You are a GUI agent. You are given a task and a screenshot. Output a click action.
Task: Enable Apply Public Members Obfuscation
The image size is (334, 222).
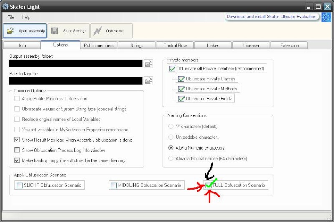pos(17,99)
